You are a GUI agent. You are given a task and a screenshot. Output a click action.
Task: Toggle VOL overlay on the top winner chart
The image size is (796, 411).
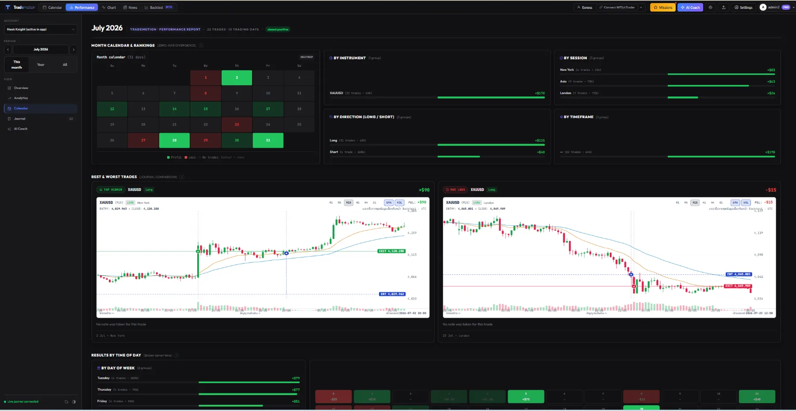coord(399,203)
